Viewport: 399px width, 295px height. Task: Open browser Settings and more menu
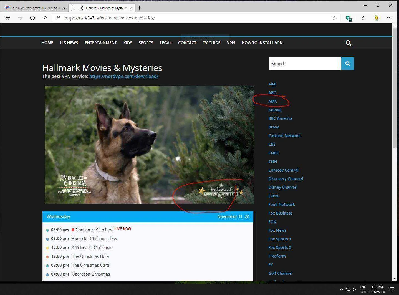pos(389,18)
